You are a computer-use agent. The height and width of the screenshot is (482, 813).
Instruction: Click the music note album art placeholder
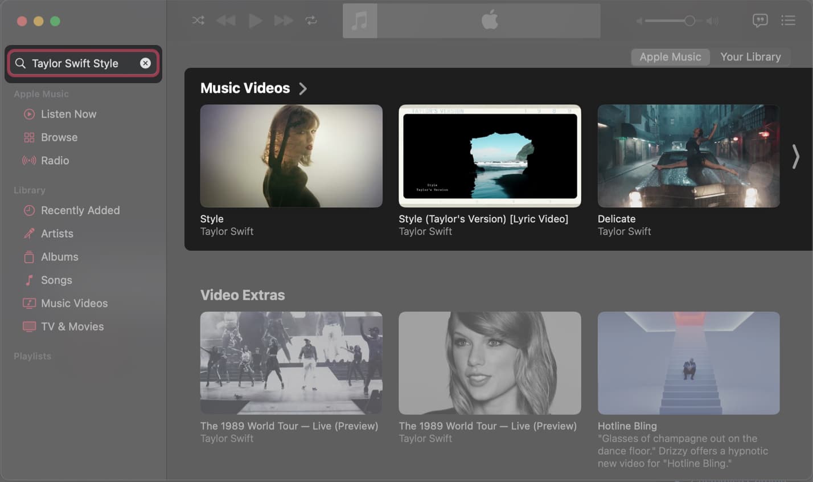tap(360, 21)
